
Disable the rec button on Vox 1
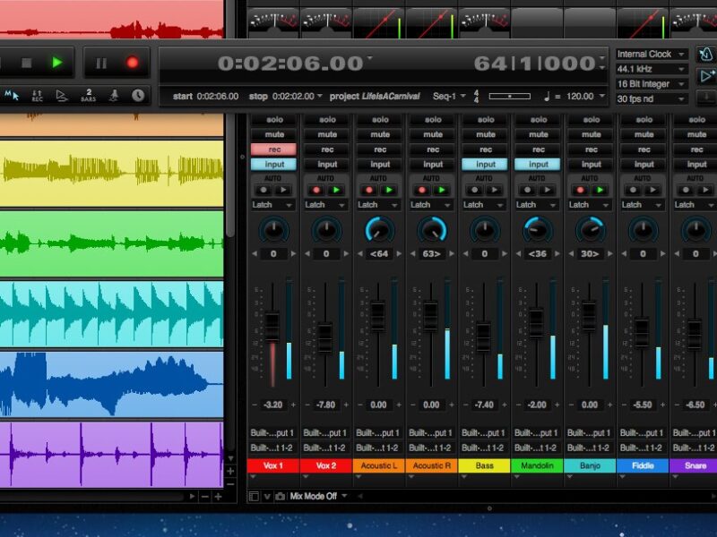(273, 149)
